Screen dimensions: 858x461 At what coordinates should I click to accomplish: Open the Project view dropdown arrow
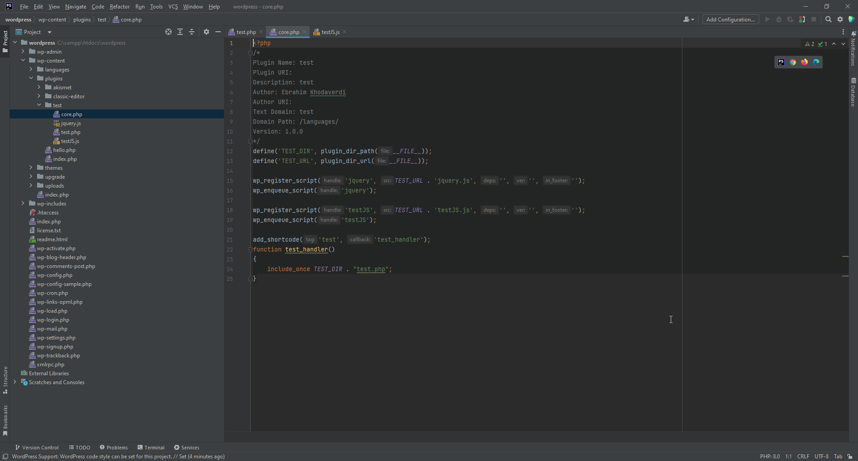click(x=50, y=32)
